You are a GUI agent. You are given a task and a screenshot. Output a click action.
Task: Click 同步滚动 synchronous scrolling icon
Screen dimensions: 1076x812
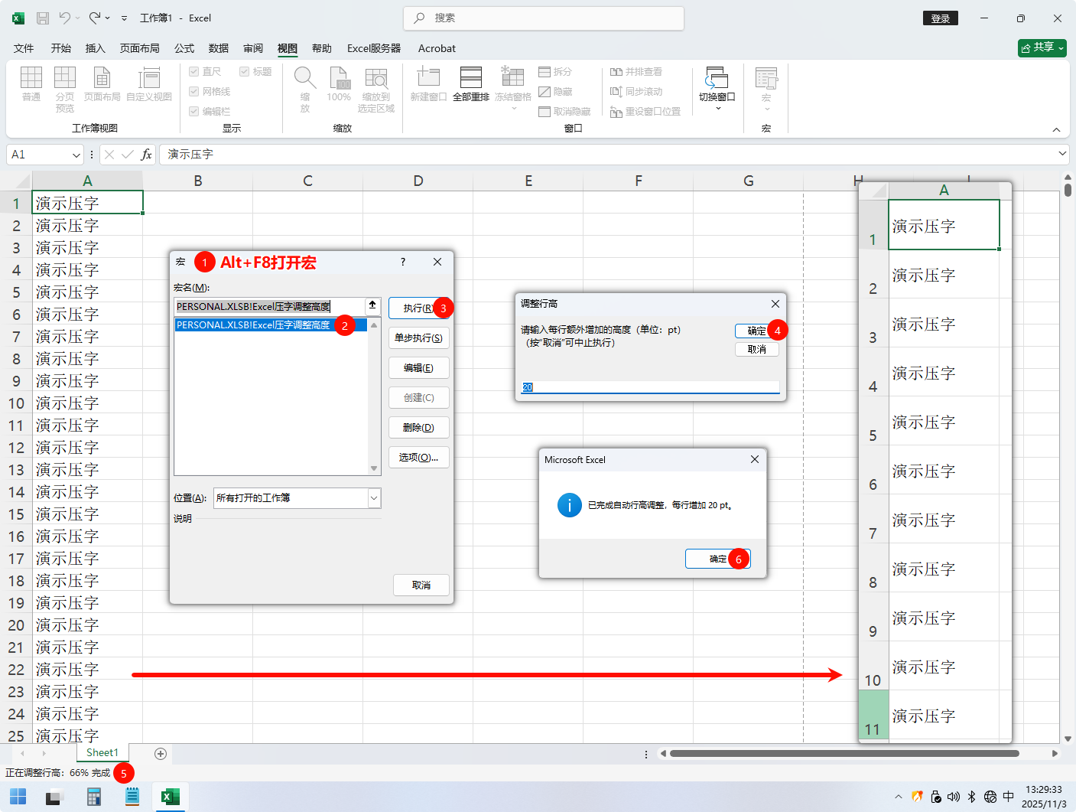(616, 92)
